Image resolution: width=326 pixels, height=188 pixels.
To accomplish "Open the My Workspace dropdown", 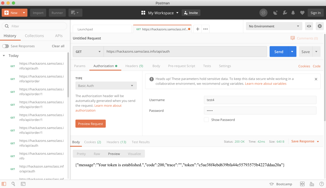I will point(160,13).
